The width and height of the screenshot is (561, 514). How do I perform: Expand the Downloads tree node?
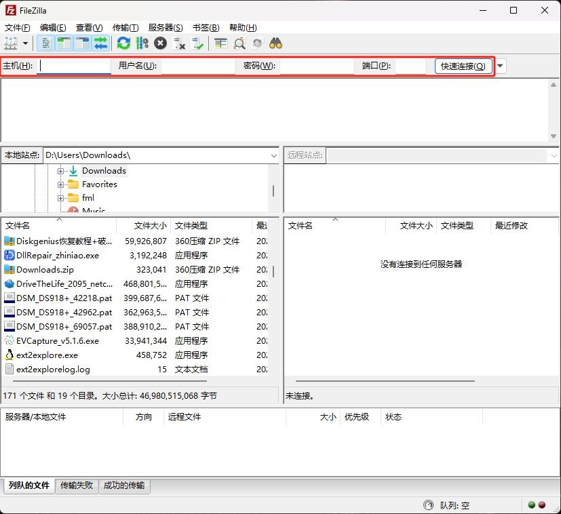tap(60, 171)
